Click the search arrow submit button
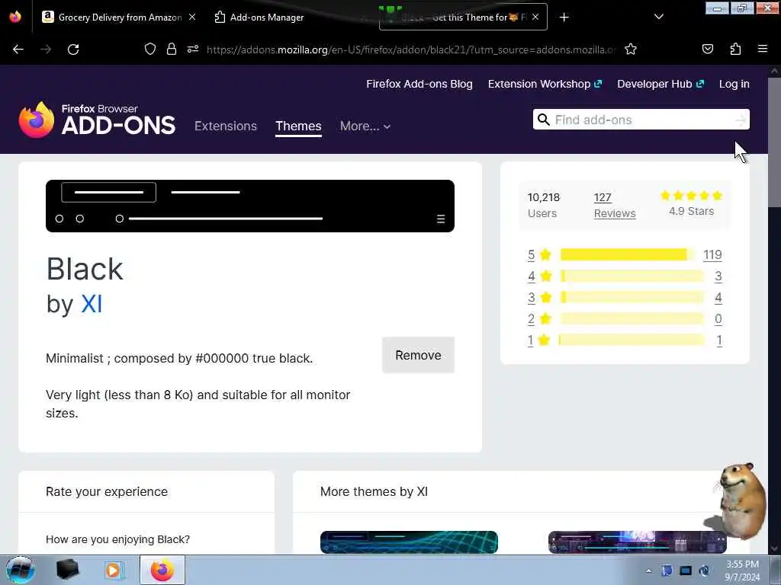Viewport: 781px width, 585px height. 741,120
